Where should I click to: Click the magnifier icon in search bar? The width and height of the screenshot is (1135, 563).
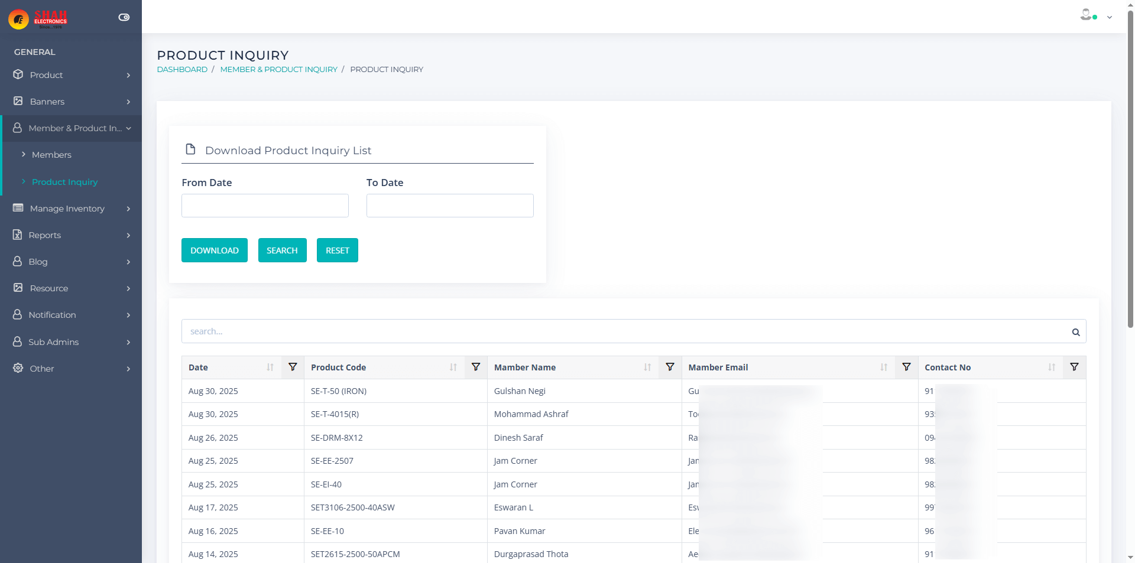[1076, 332]
